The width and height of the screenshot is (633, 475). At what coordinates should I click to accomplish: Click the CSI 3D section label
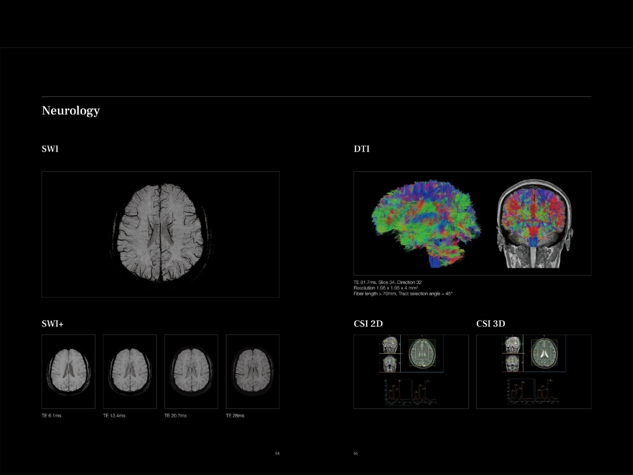491,324
